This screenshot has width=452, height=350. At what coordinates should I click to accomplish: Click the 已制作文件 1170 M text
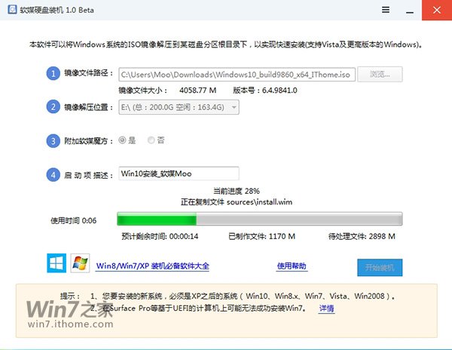[261, 236]
